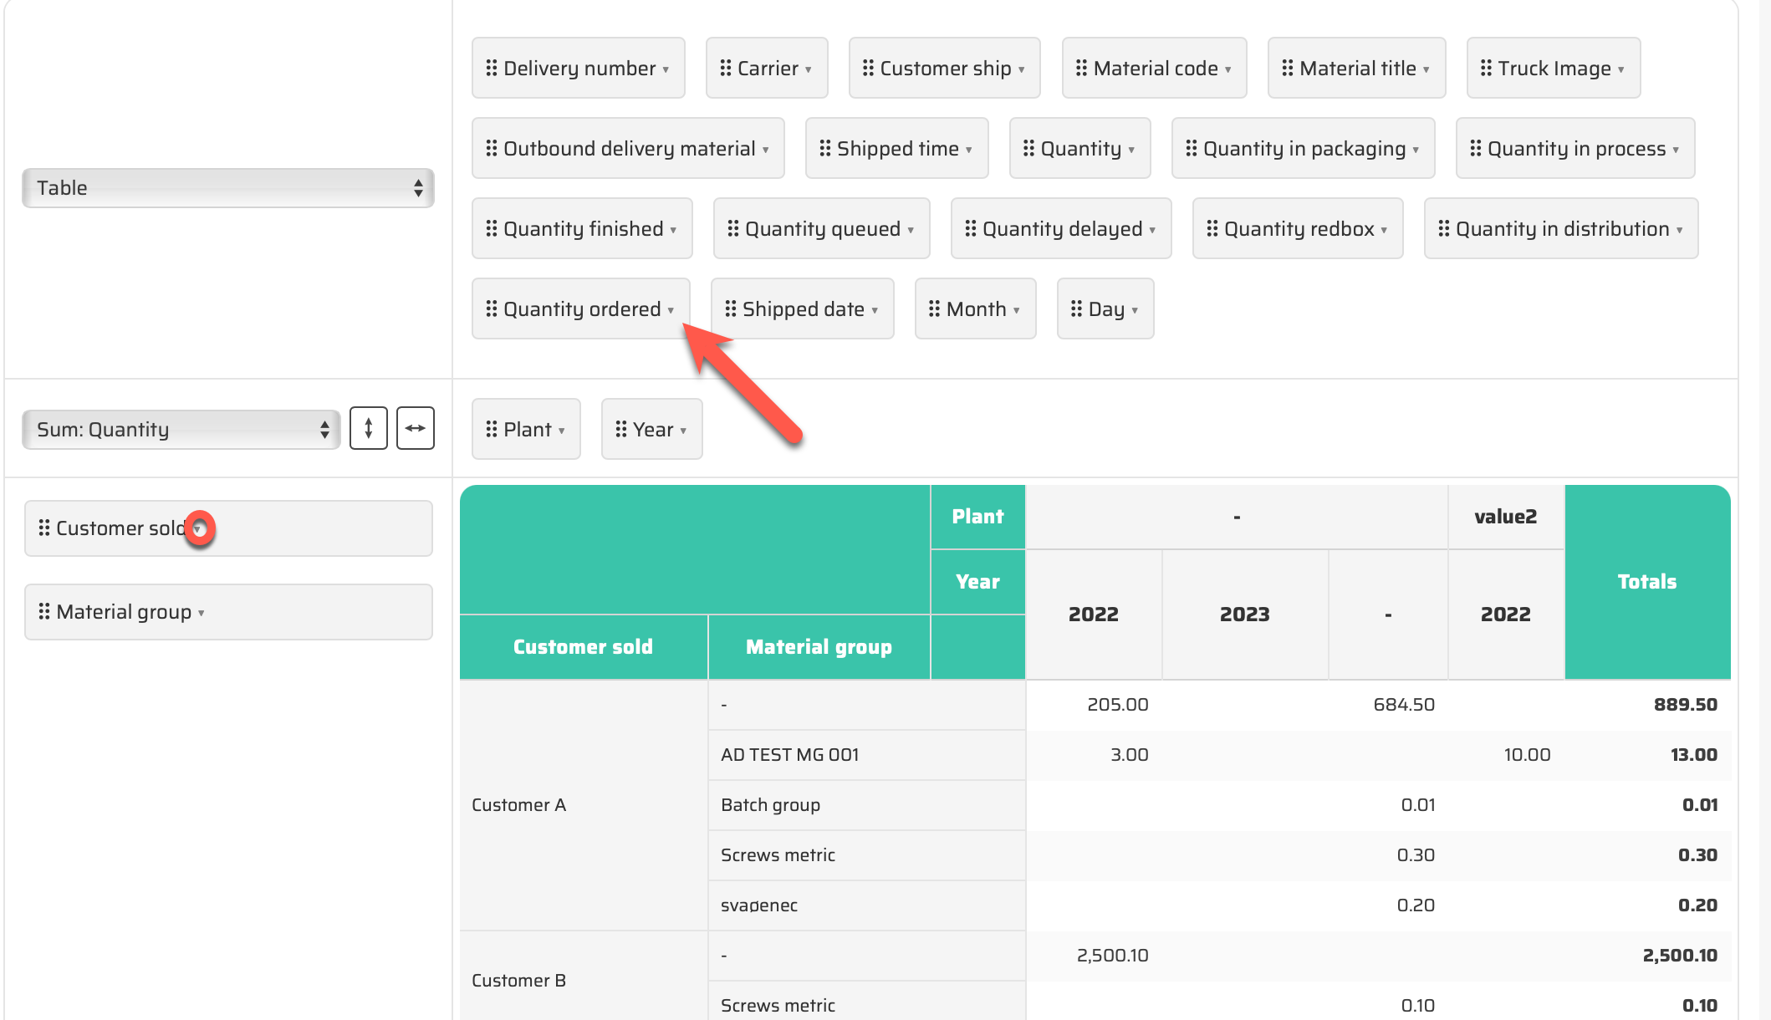Click the vertical row-order sort arrow button

click(x=368, y=428)
